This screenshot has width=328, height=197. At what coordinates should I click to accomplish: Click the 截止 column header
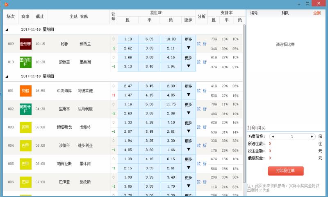40,17
